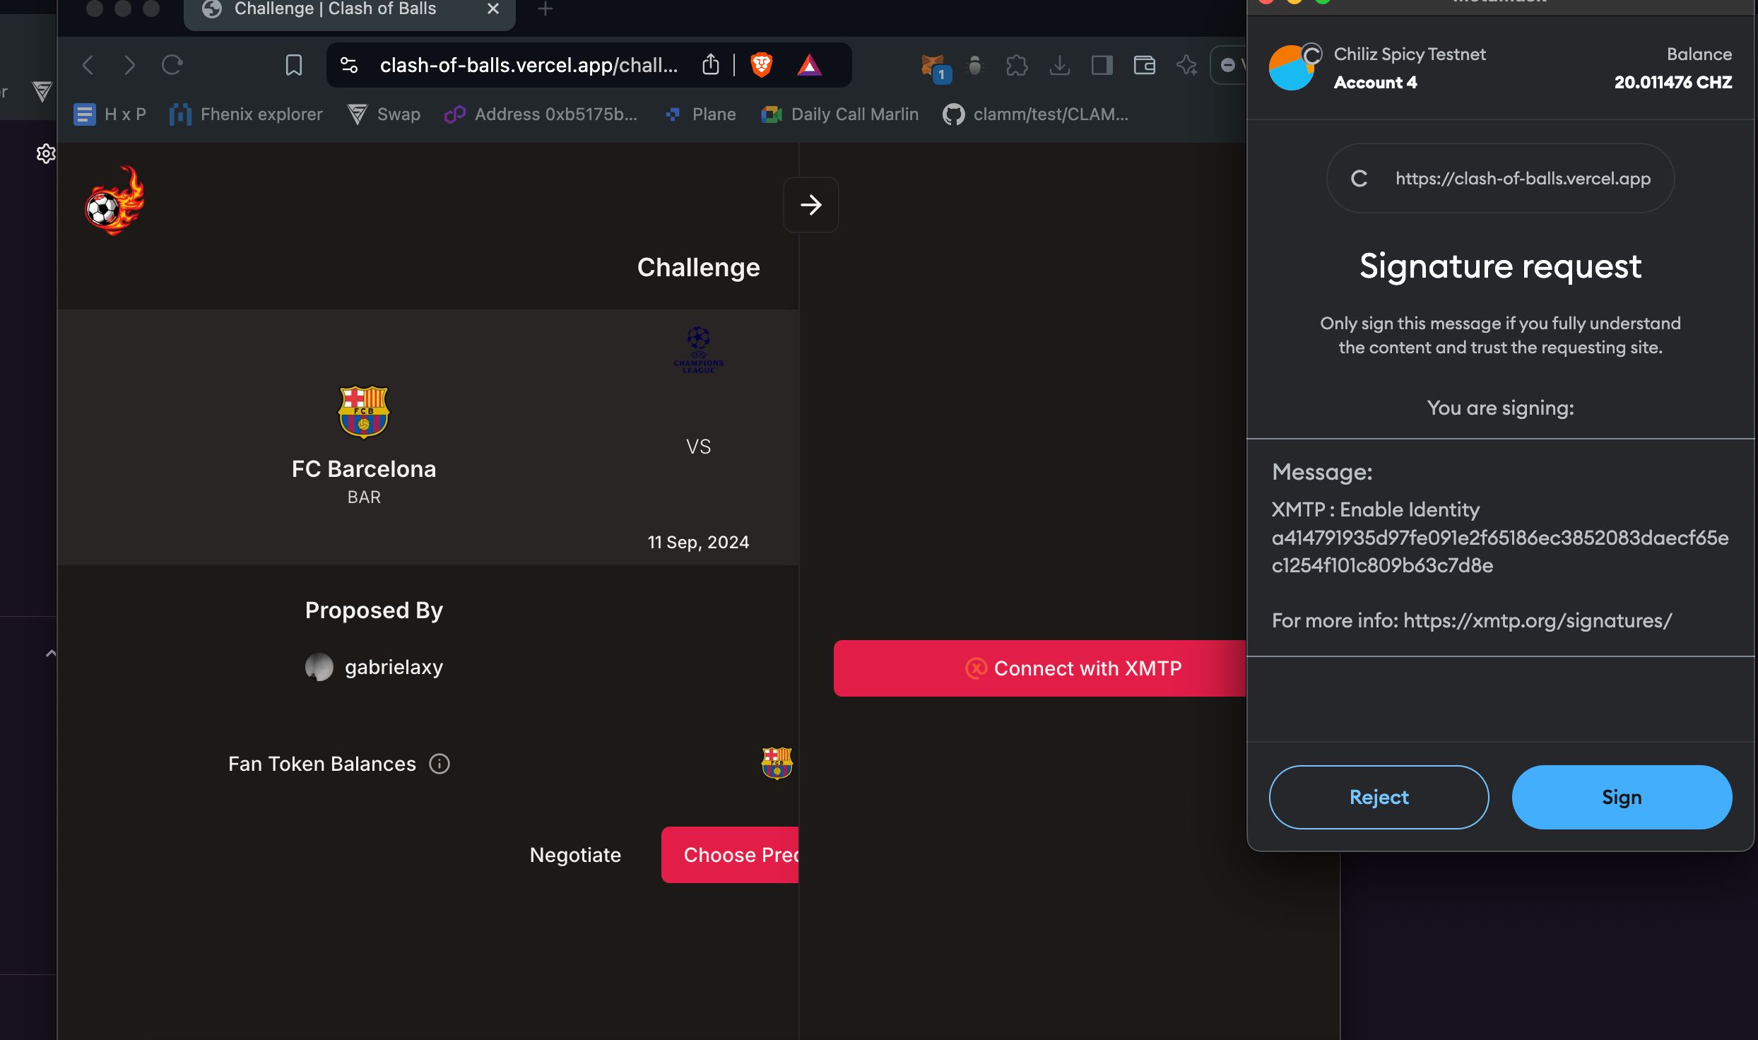Click settings gear in left sidebar
Image resolution: width=1758 pixels, height=1040 pixels.
coord(46,153)
